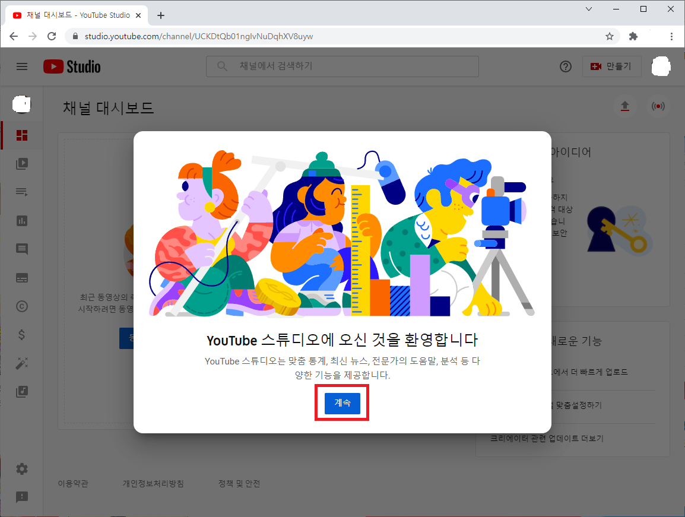The height and width of the screenshot is (517, 685).
Task: Open account avatar in top right
Action: (x=661, y=66)
